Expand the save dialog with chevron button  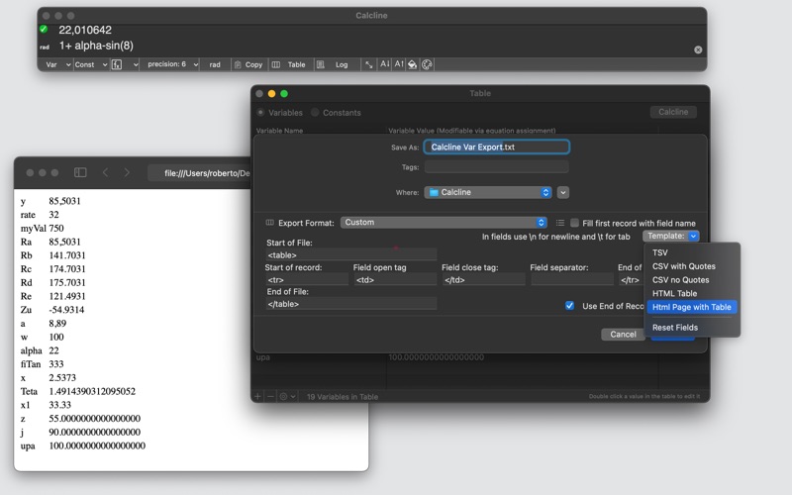point(563,192)
